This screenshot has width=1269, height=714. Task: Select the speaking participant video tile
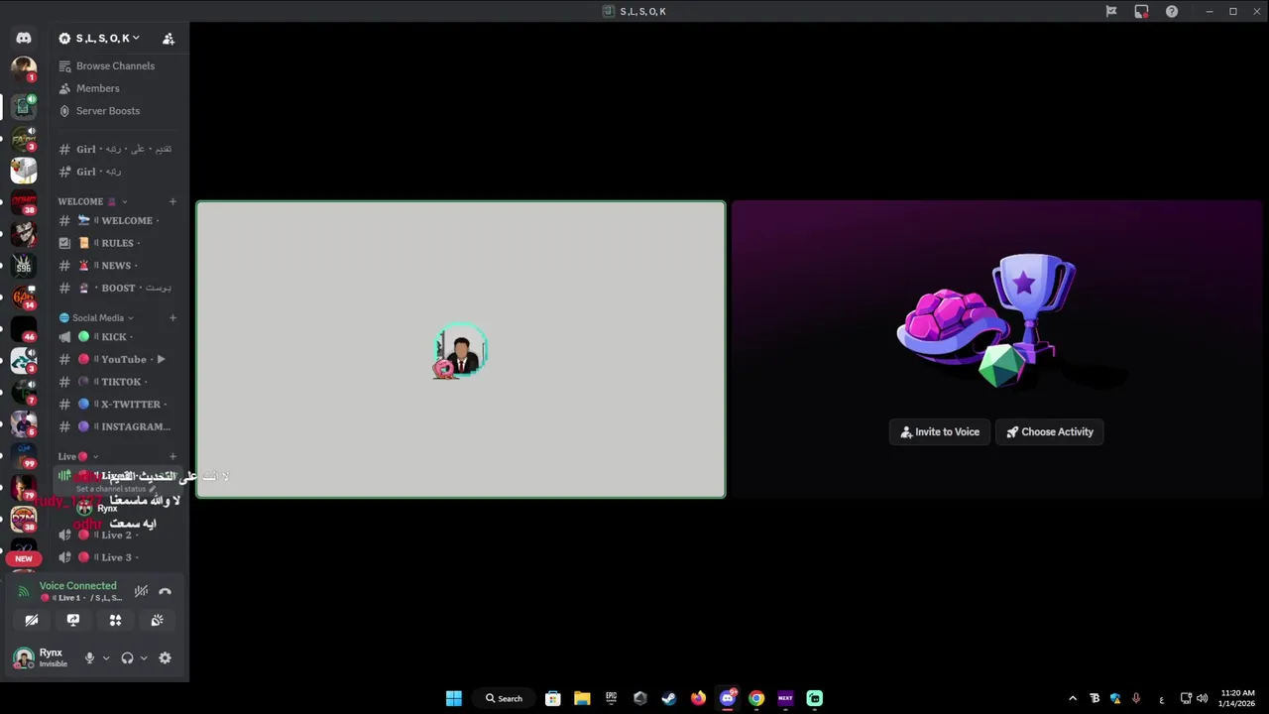461,349
